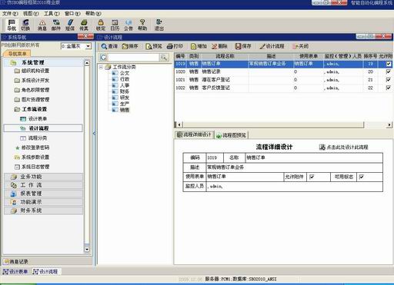Viewport: 394px width, 285px height.
Task: Open 组织机构设置 in navigation tree
Action: (32, 71)
